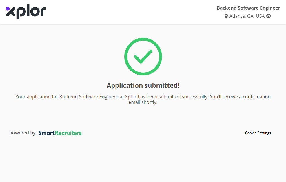
Task: Click "Backend Software Engineer" in the confirmation message
Action: pos(88,97)
